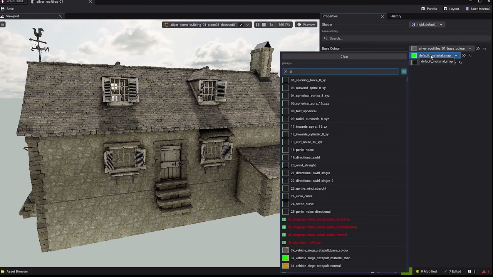Close the Properties panel

[x=382, y=16]
